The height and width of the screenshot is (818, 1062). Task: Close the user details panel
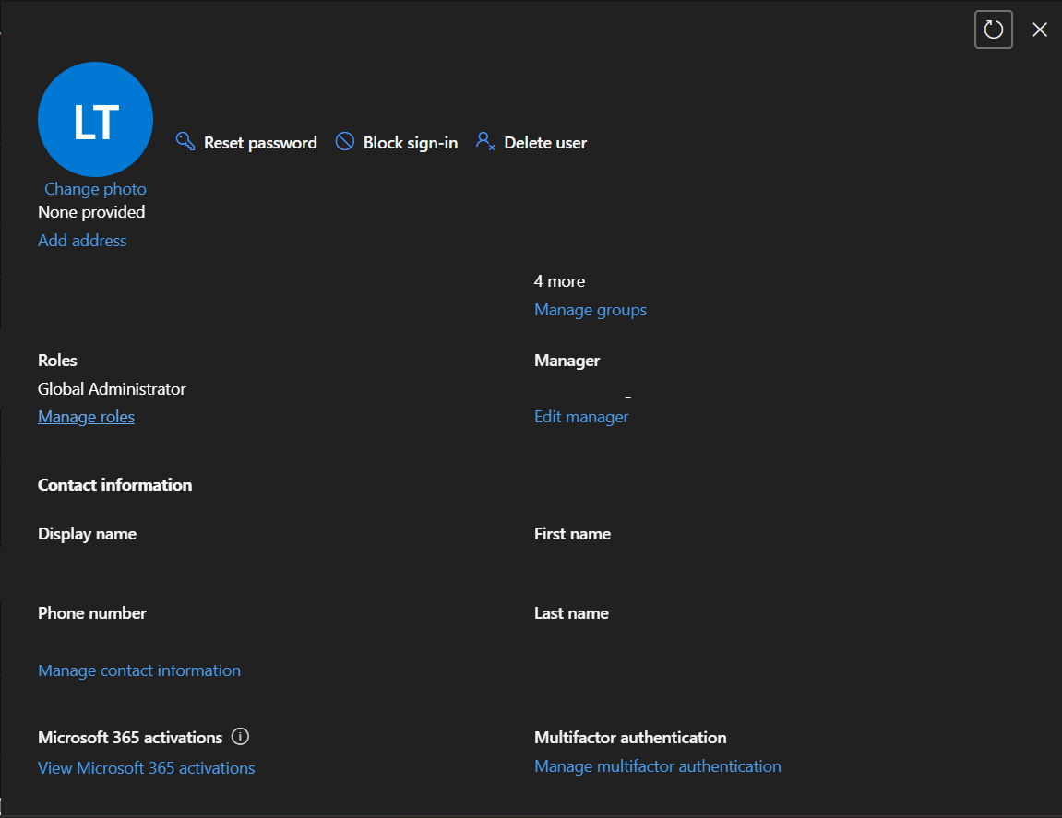1040,30
